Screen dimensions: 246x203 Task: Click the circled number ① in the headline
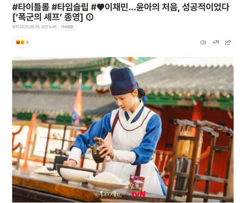click(x=90, y=17)
